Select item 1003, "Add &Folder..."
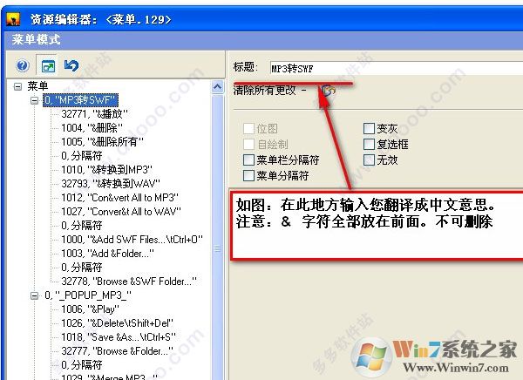The image size is (523, 380). pyautogui.click(x=107, y=254)
